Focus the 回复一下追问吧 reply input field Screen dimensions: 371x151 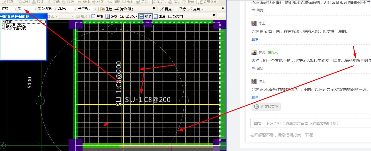click(311, 123)
